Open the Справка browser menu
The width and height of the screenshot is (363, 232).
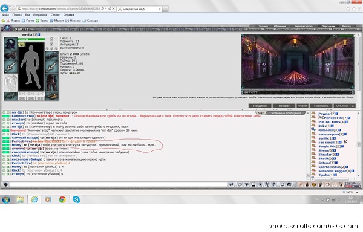pos(68,15)
